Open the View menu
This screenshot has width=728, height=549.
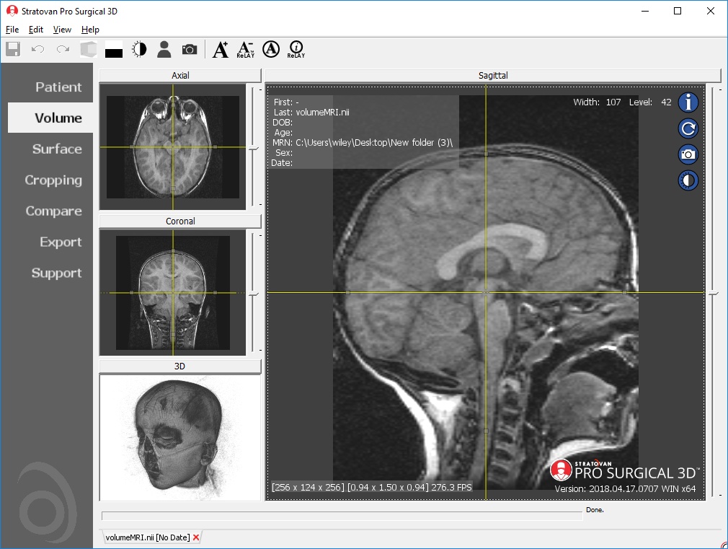tap(61, 30)
